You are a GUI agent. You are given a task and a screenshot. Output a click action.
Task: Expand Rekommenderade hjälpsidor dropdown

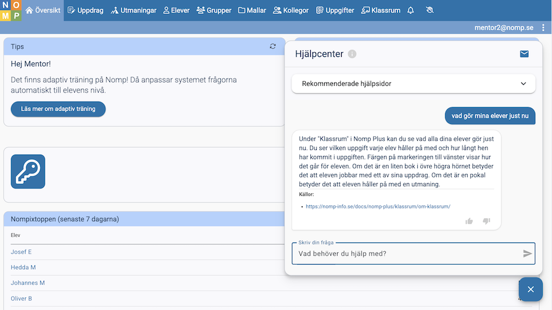[414, 84]
